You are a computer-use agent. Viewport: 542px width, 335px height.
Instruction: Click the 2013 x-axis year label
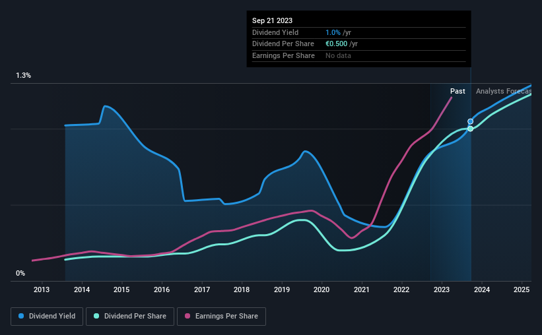[42, 289]
